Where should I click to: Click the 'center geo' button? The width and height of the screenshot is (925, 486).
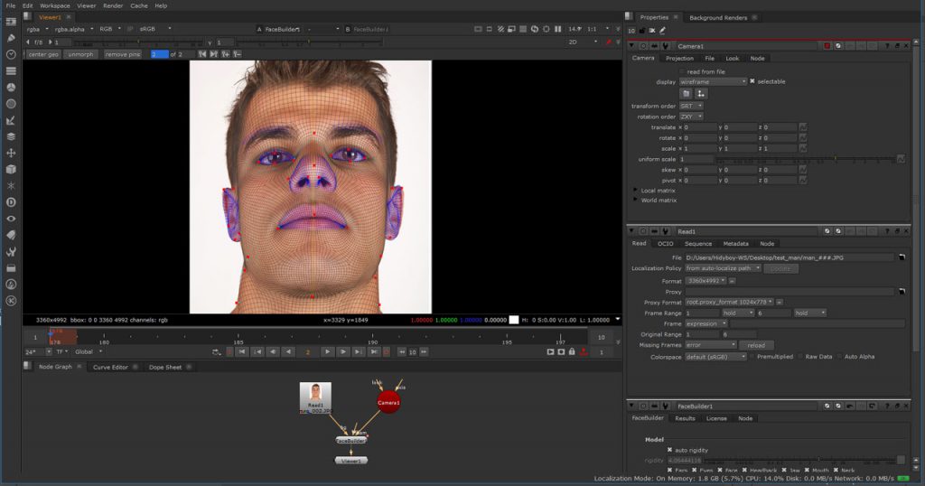(x=43, y=54)
